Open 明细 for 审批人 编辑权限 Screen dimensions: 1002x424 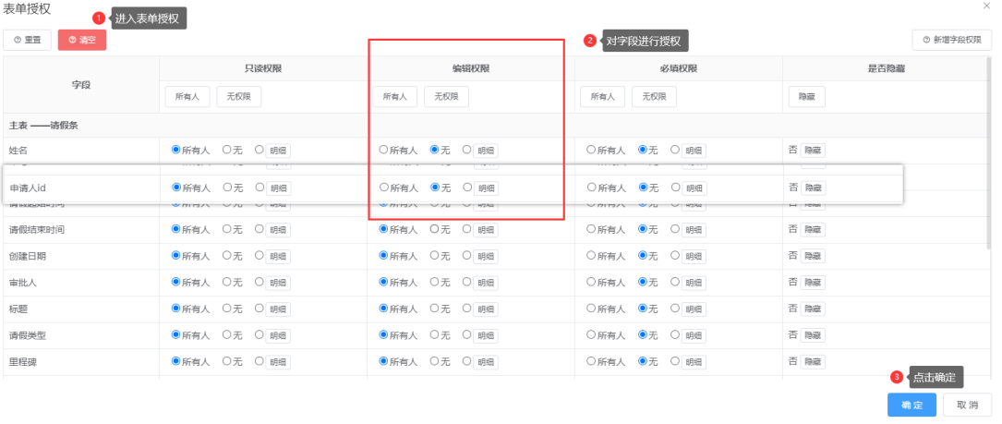pyautogui.click(x=486, y=283)
